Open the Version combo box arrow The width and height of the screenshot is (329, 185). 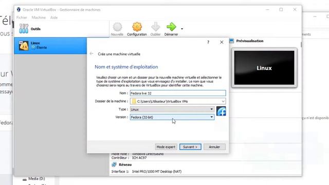point(211,117)
